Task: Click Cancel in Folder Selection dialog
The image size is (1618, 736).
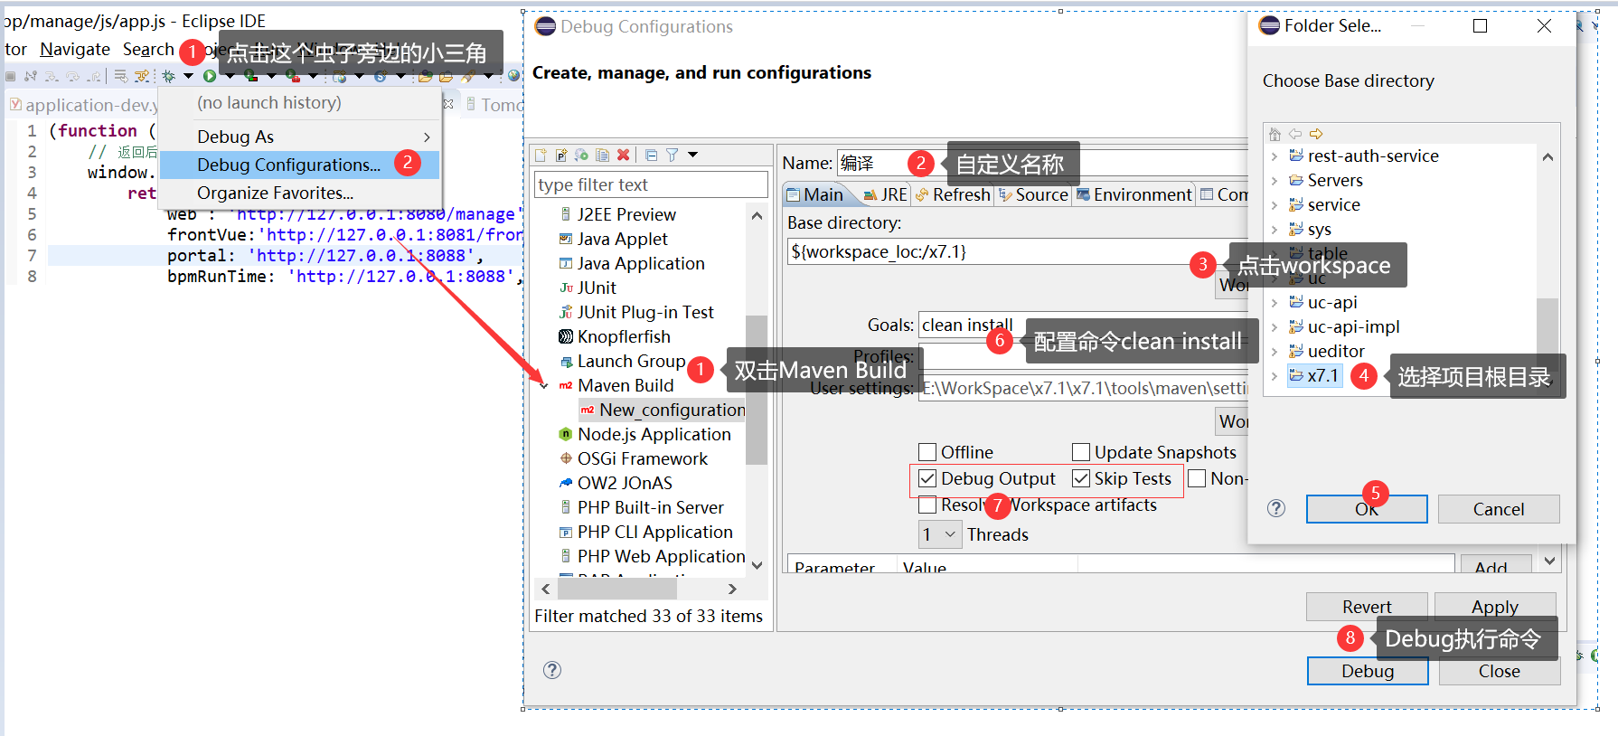Action: (x=1499, y=509)
